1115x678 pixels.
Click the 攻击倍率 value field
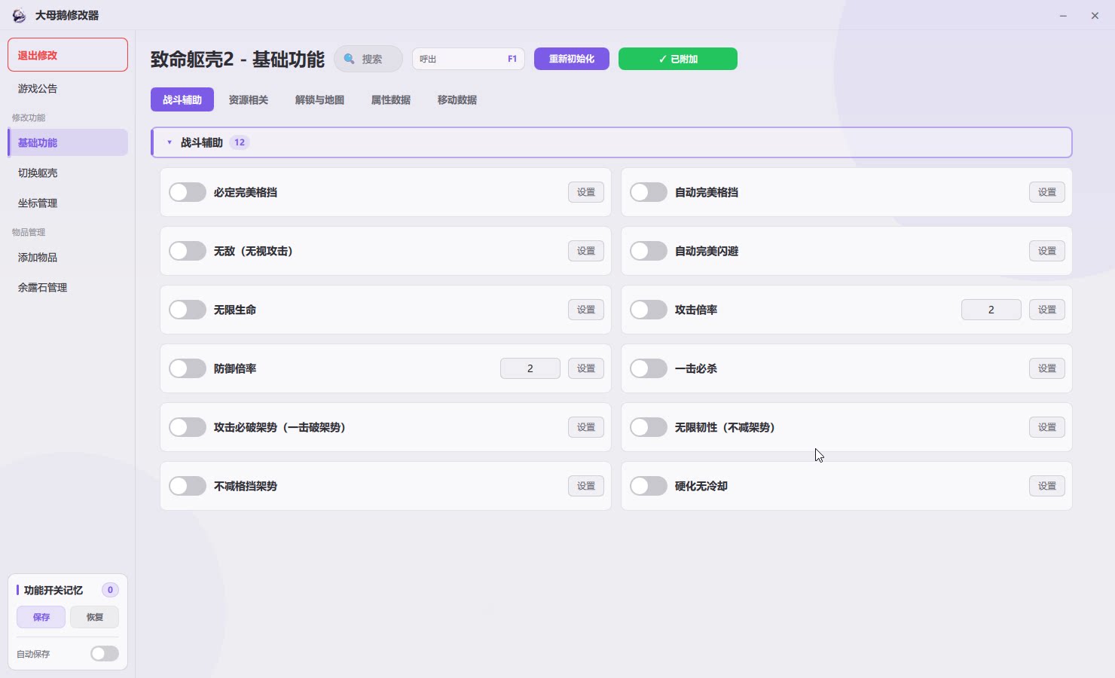point(991,310)
